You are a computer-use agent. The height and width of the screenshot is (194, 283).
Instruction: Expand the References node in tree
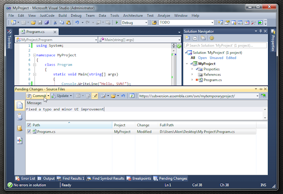pos(192,75)
